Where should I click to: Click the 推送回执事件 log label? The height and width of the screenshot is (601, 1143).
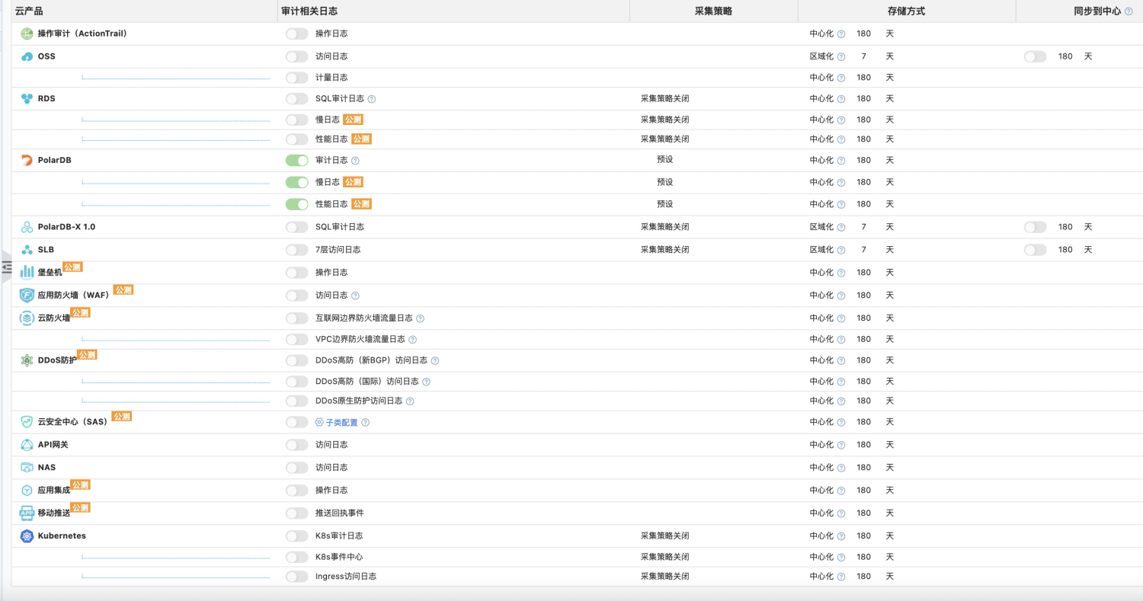click(340, 513)
